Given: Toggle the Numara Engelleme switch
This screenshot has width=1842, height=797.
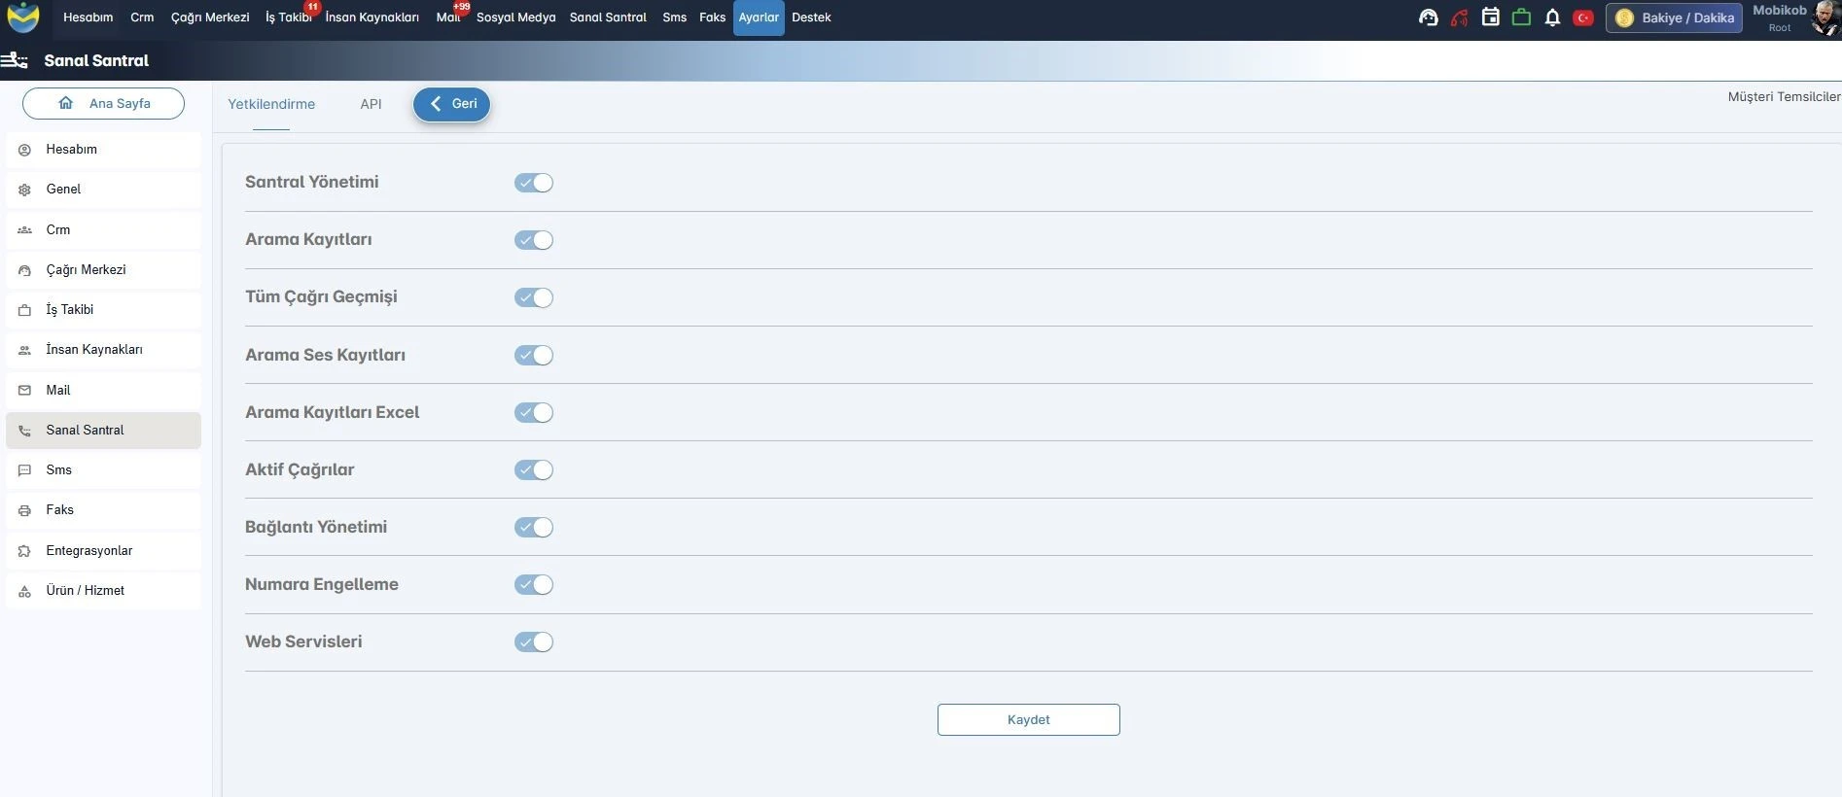Looking at the screenshot, I should [533, 585].
